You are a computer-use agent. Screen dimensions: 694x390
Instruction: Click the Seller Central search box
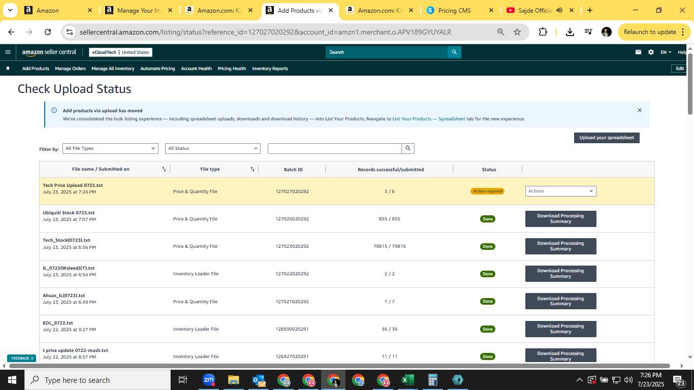click(x=387, y=52)
